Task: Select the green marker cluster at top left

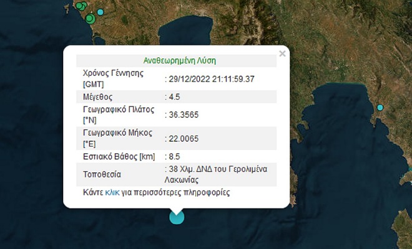Action: (x=81, y=6)
